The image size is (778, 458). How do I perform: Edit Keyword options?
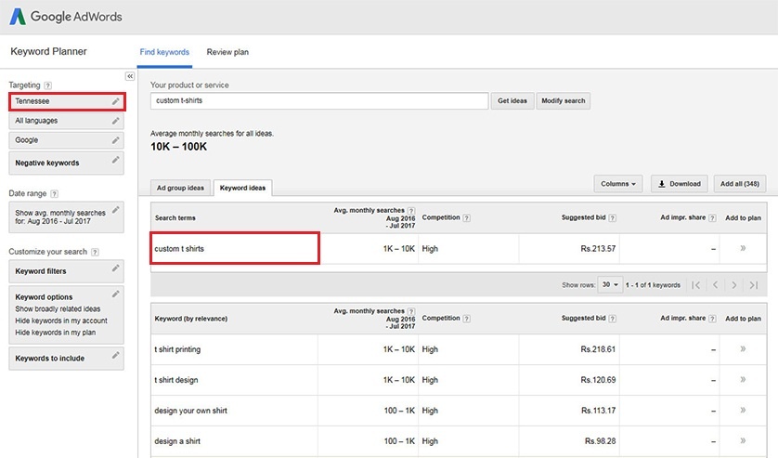click(116, 294)
